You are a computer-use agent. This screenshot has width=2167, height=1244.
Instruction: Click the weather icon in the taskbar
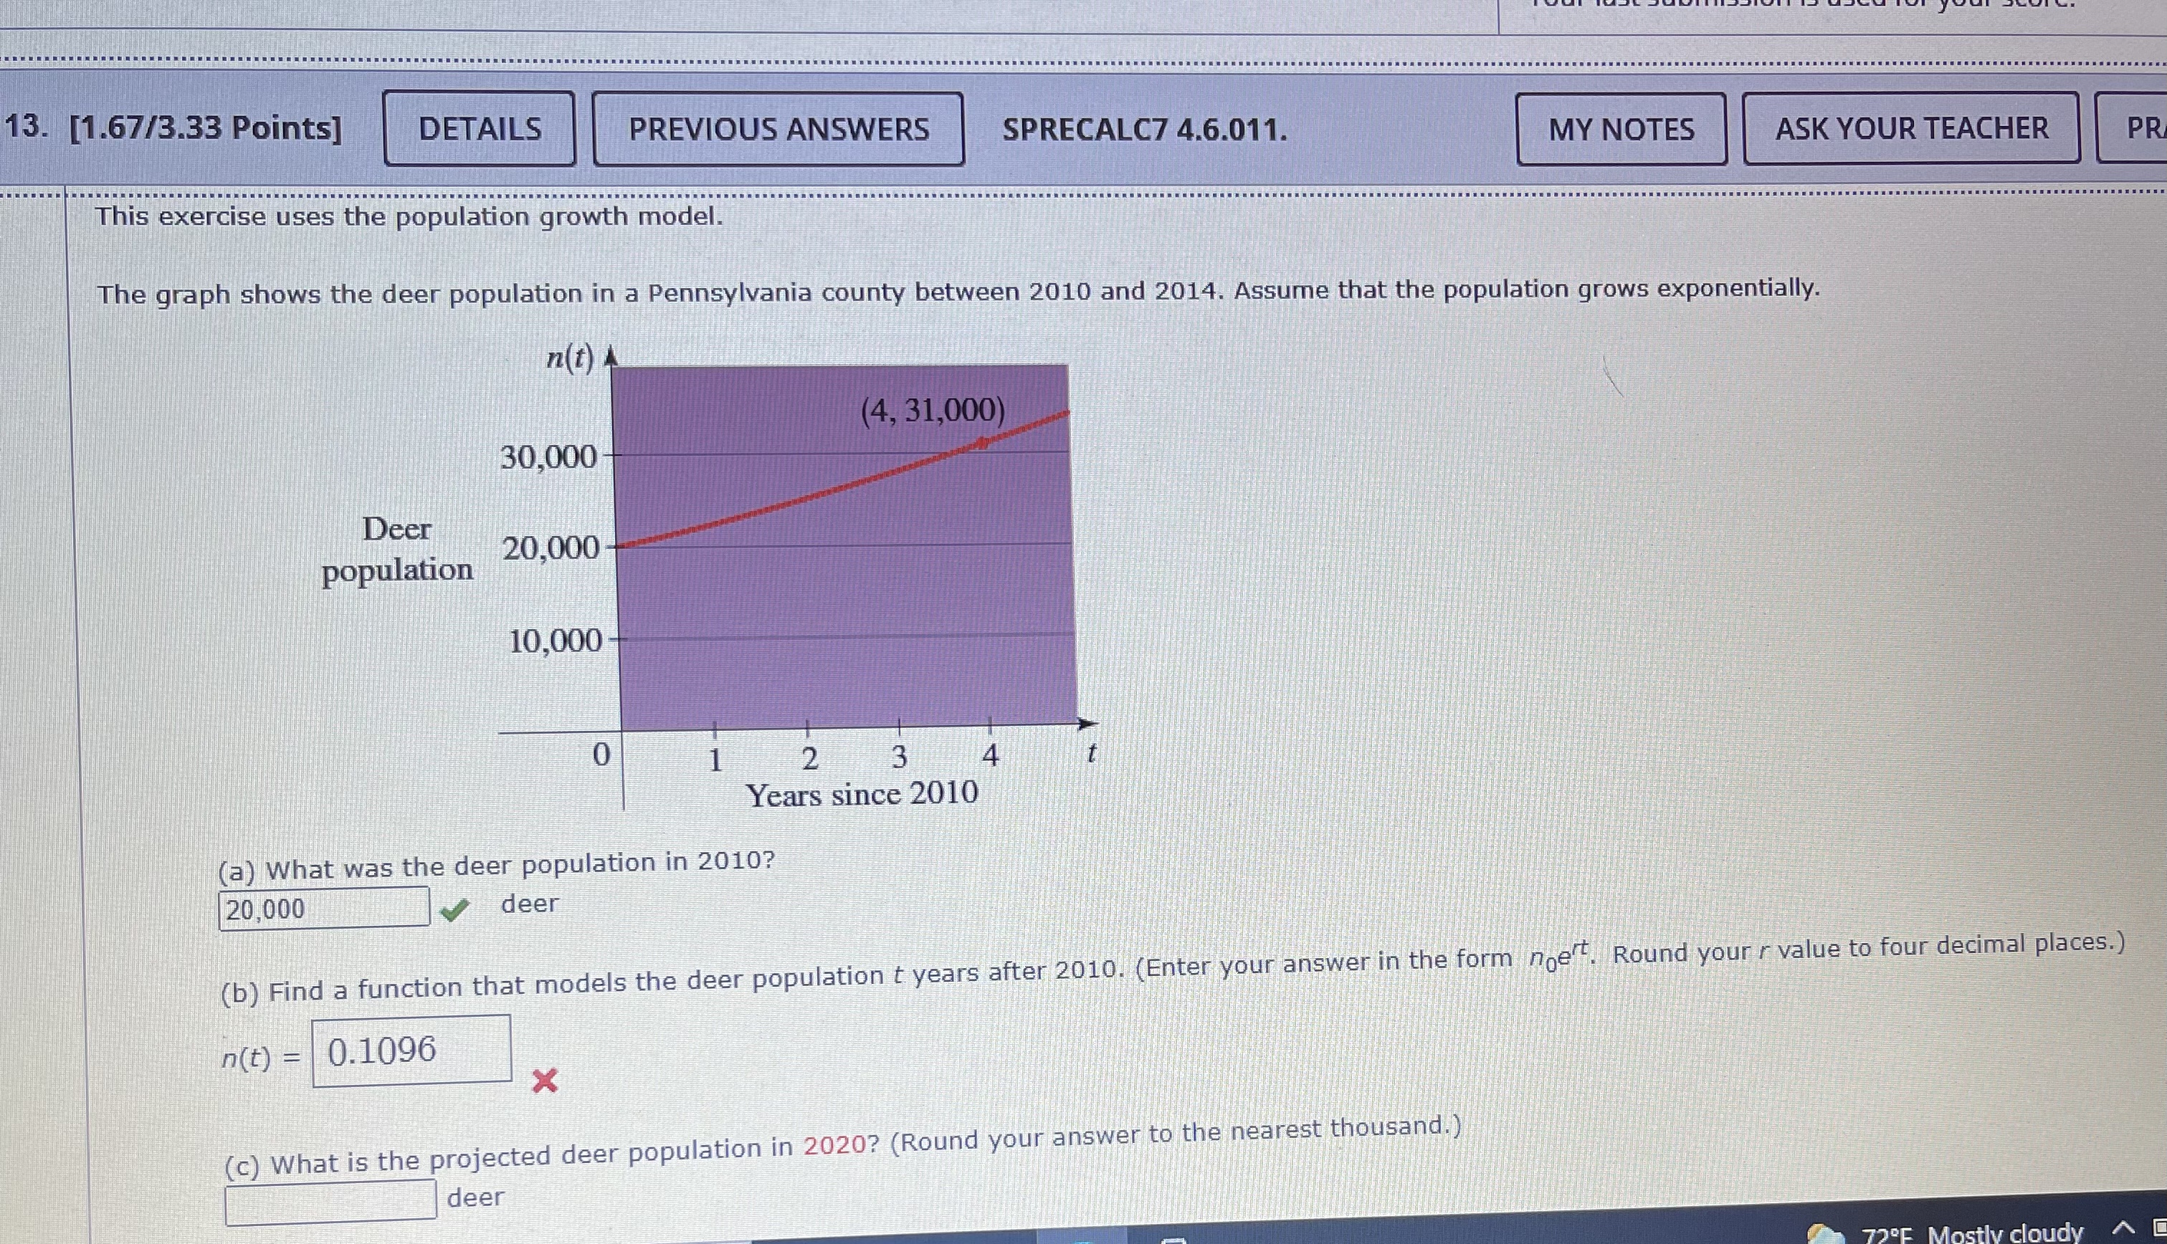click(1824, 1234)
